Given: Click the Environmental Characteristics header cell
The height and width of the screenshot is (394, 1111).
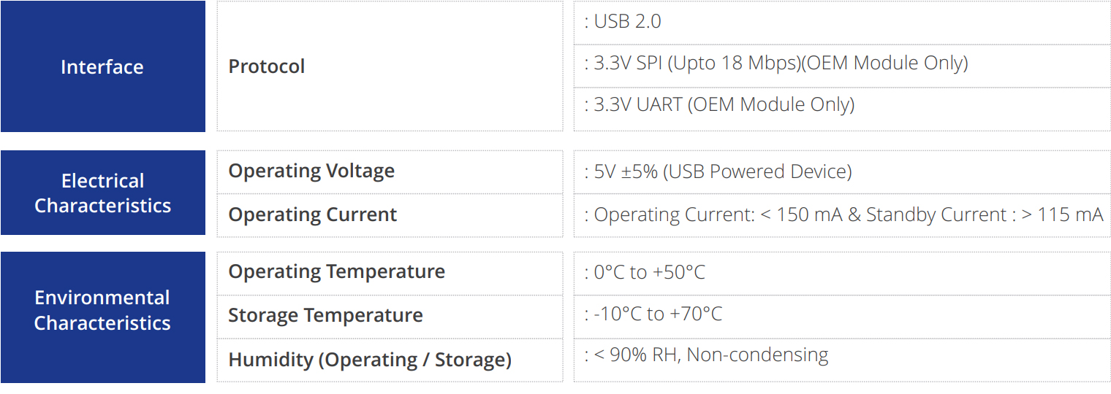Looking at the screenshot, I should pyautogui.click(x=102, y=310).
